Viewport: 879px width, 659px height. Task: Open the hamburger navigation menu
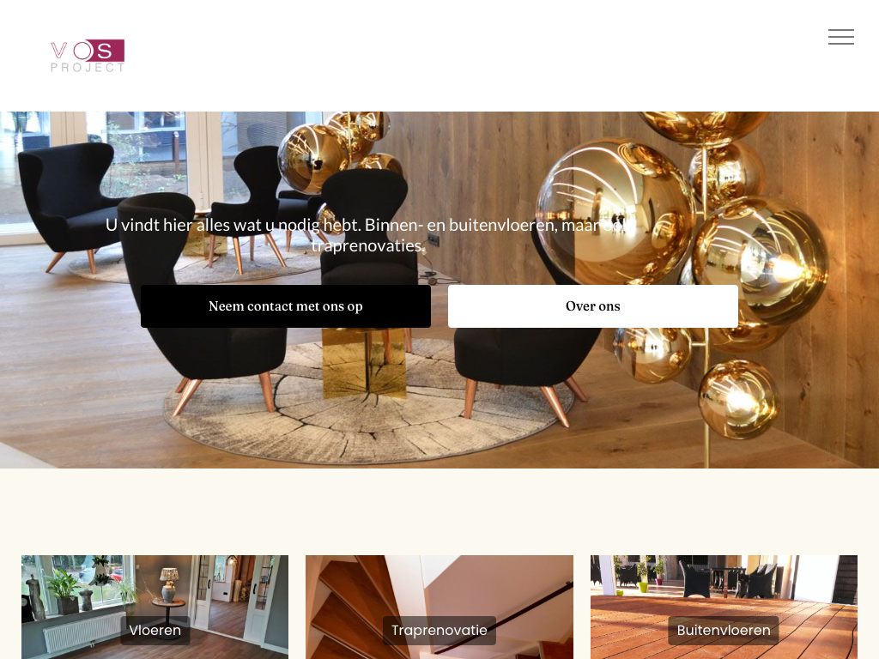[x=841, y=37]
